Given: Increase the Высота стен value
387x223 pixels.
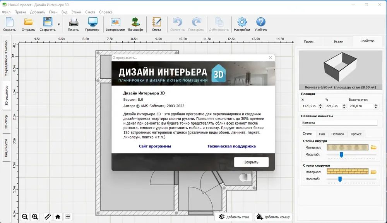Looking at the screenshot, I should point(376,105).
